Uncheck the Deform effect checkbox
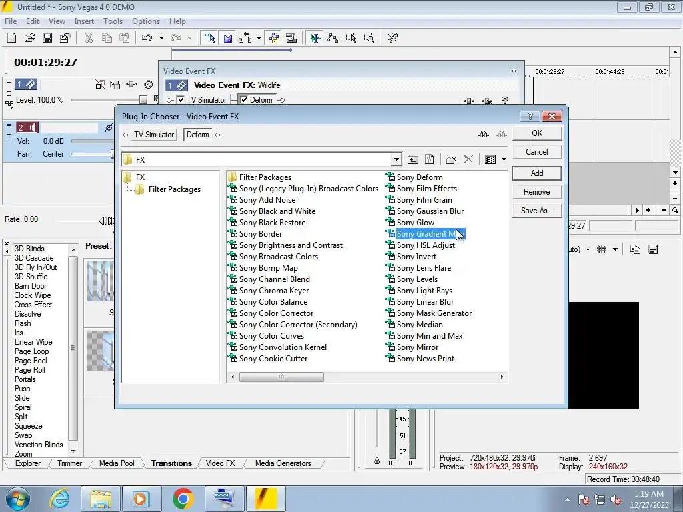Screen dimensions: 683x512 point(244,100)
